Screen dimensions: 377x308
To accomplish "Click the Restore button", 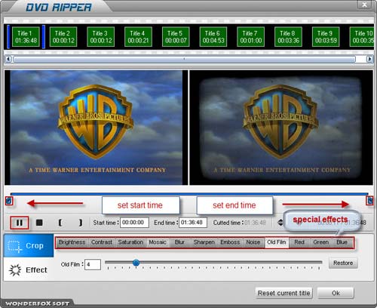I will pyautogui.click(x=343, y=263).
